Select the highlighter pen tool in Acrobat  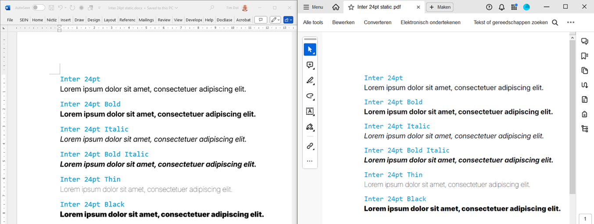click(310, 80)
